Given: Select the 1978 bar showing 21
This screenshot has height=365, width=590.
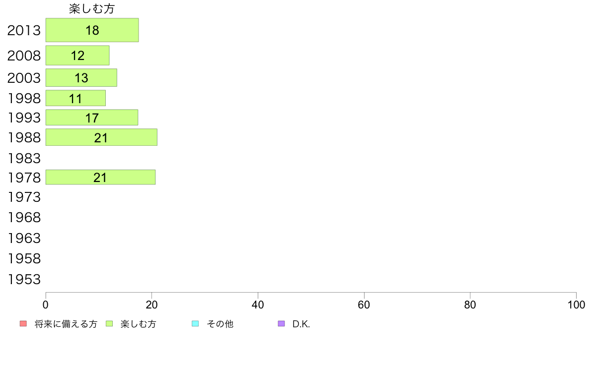Looking at the screenshot, I should point(100,178).
